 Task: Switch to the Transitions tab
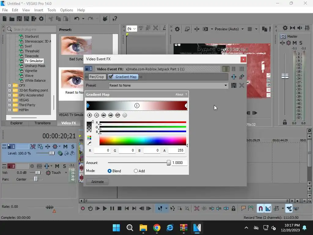pyautogui.click(x=42, y=123)
